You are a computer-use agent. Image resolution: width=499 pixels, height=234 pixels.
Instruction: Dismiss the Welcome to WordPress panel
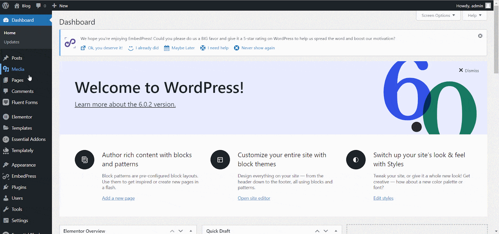pos(469,71)
